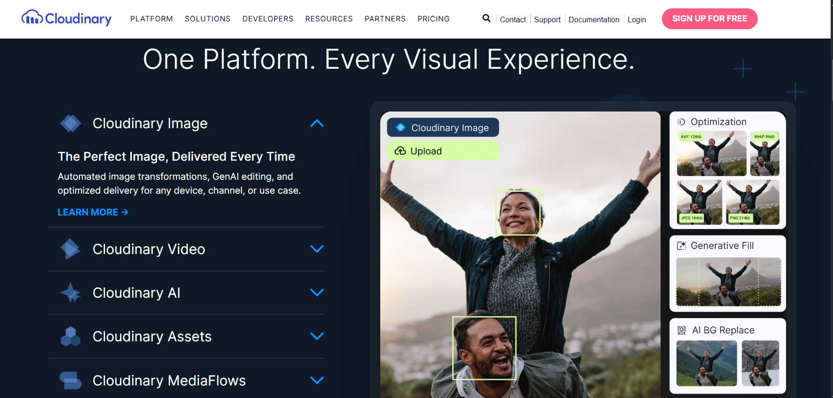
Task: Go to the Pricing page
Action: coord(434,19)
